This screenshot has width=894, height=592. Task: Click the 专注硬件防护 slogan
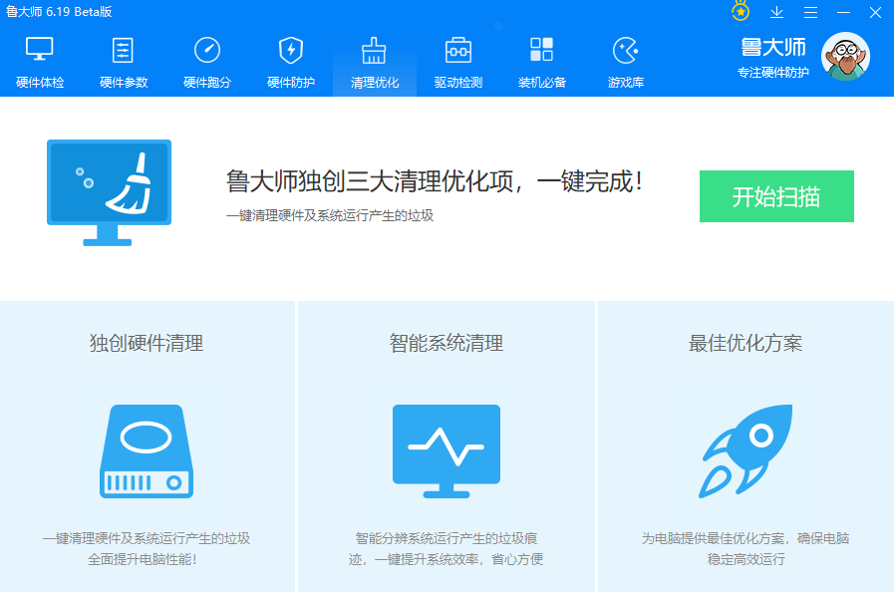773,73
